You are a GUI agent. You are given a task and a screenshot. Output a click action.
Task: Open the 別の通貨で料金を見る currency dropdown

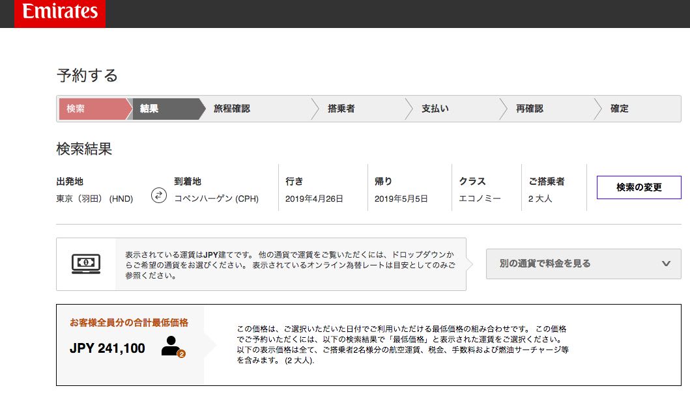point(584,264)
